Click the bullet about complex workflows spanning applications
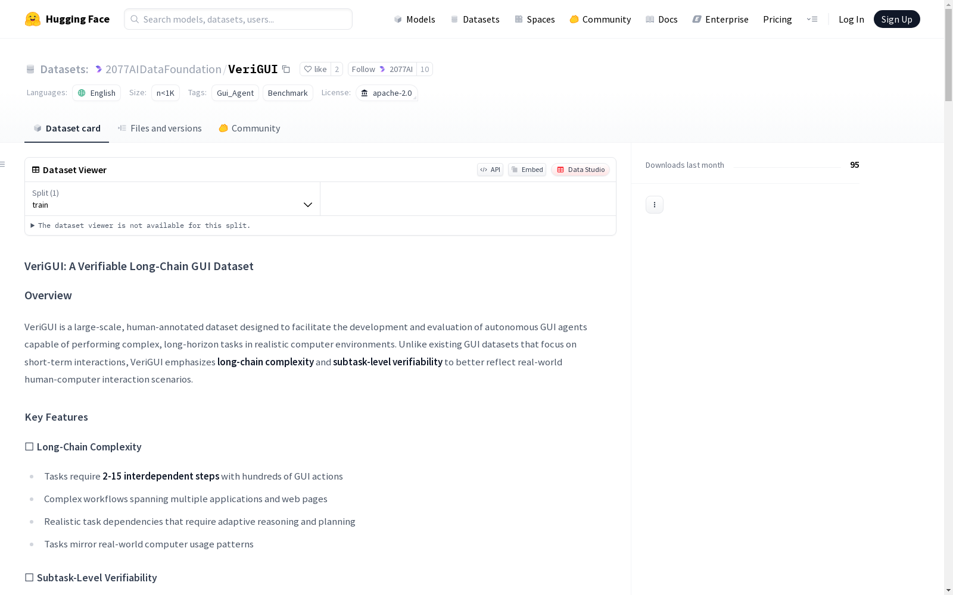 click(186, 499)
